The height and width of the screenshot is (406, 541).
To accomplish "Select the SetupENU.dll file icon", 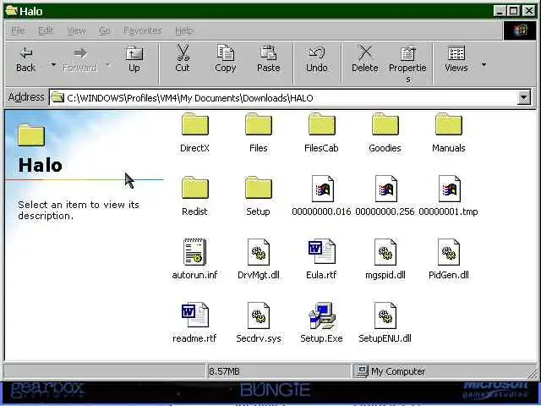I will (385, 315).
